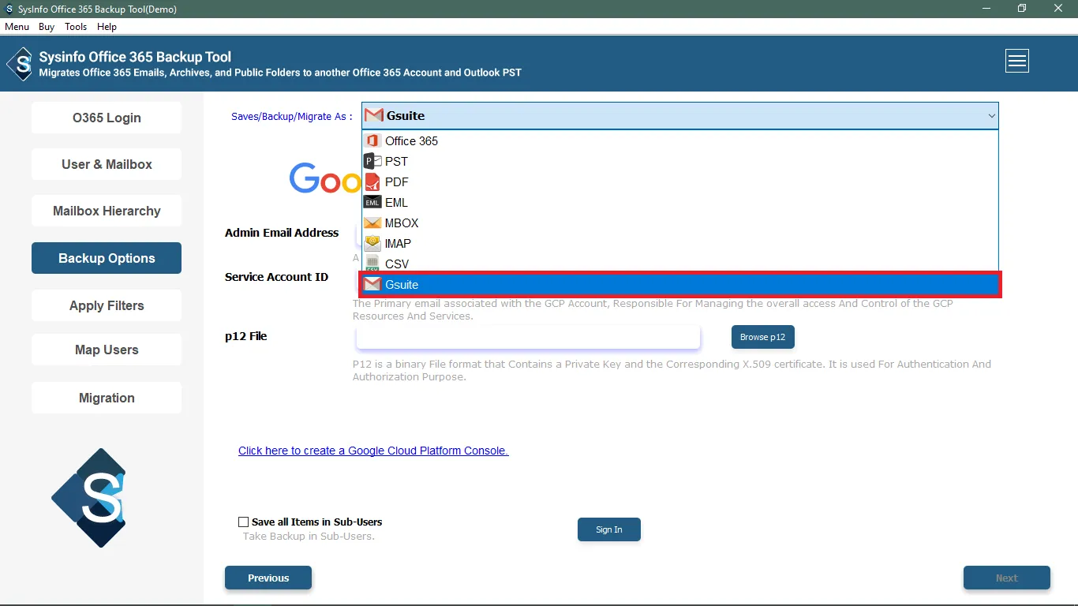
Task: Click the 'p12 File' label
Action: click(x=246, y=336)
